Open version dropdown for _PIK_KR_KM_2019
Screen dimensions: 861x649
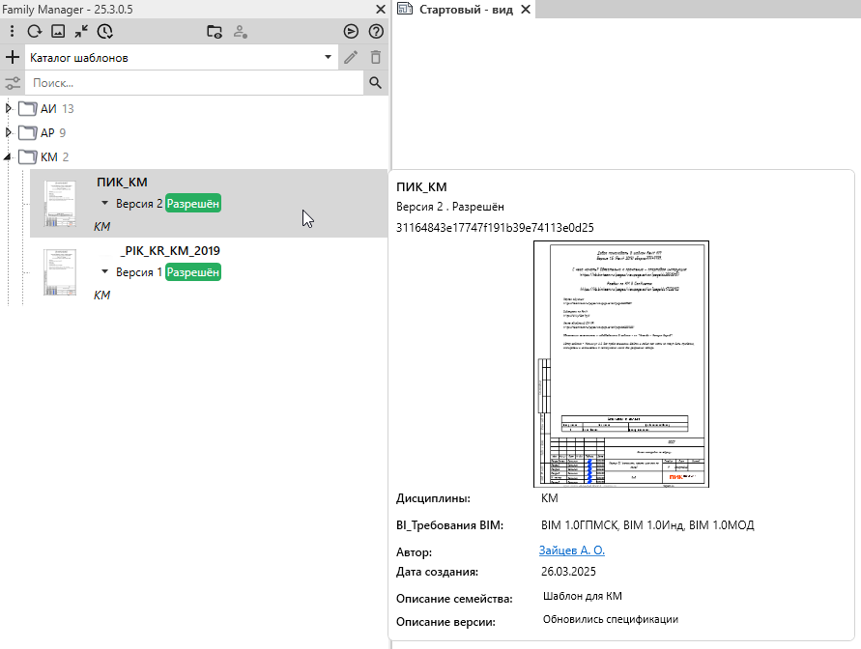[x=105, y=271]
